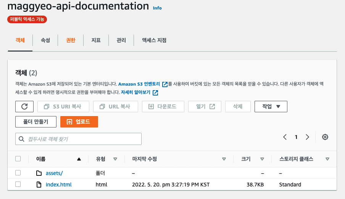Click the Info link beside bucket name
Image resolution: width=345 pixels, height=199 pixels.
(157, 8)
